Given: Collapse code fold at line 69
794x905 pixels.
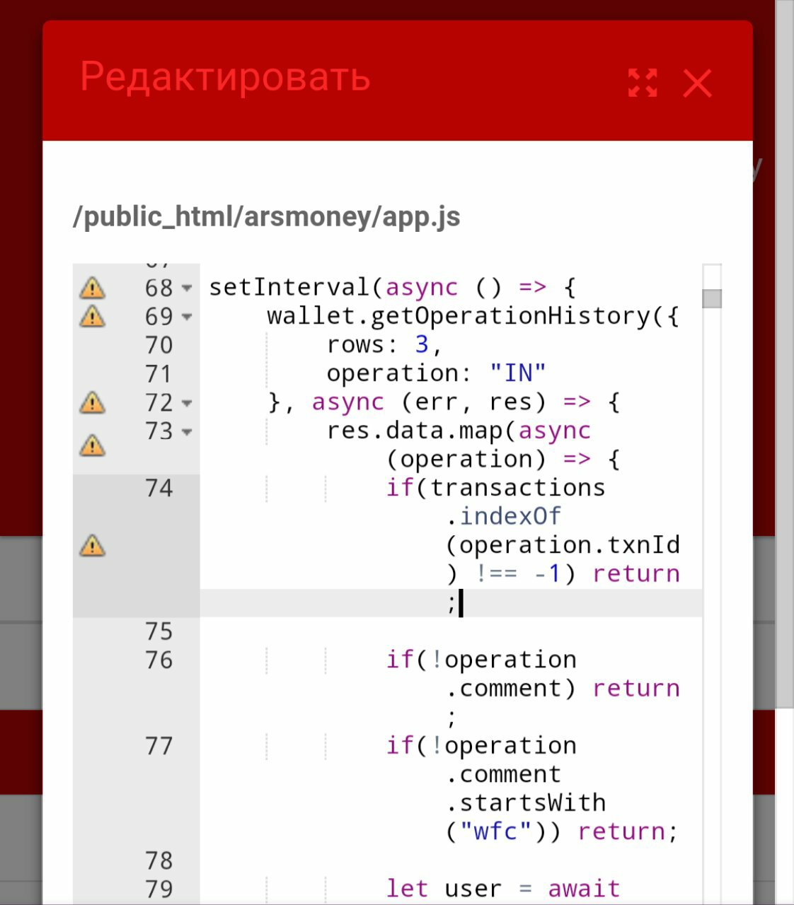Looking at the screenshot, I should (x=187, y=317).
